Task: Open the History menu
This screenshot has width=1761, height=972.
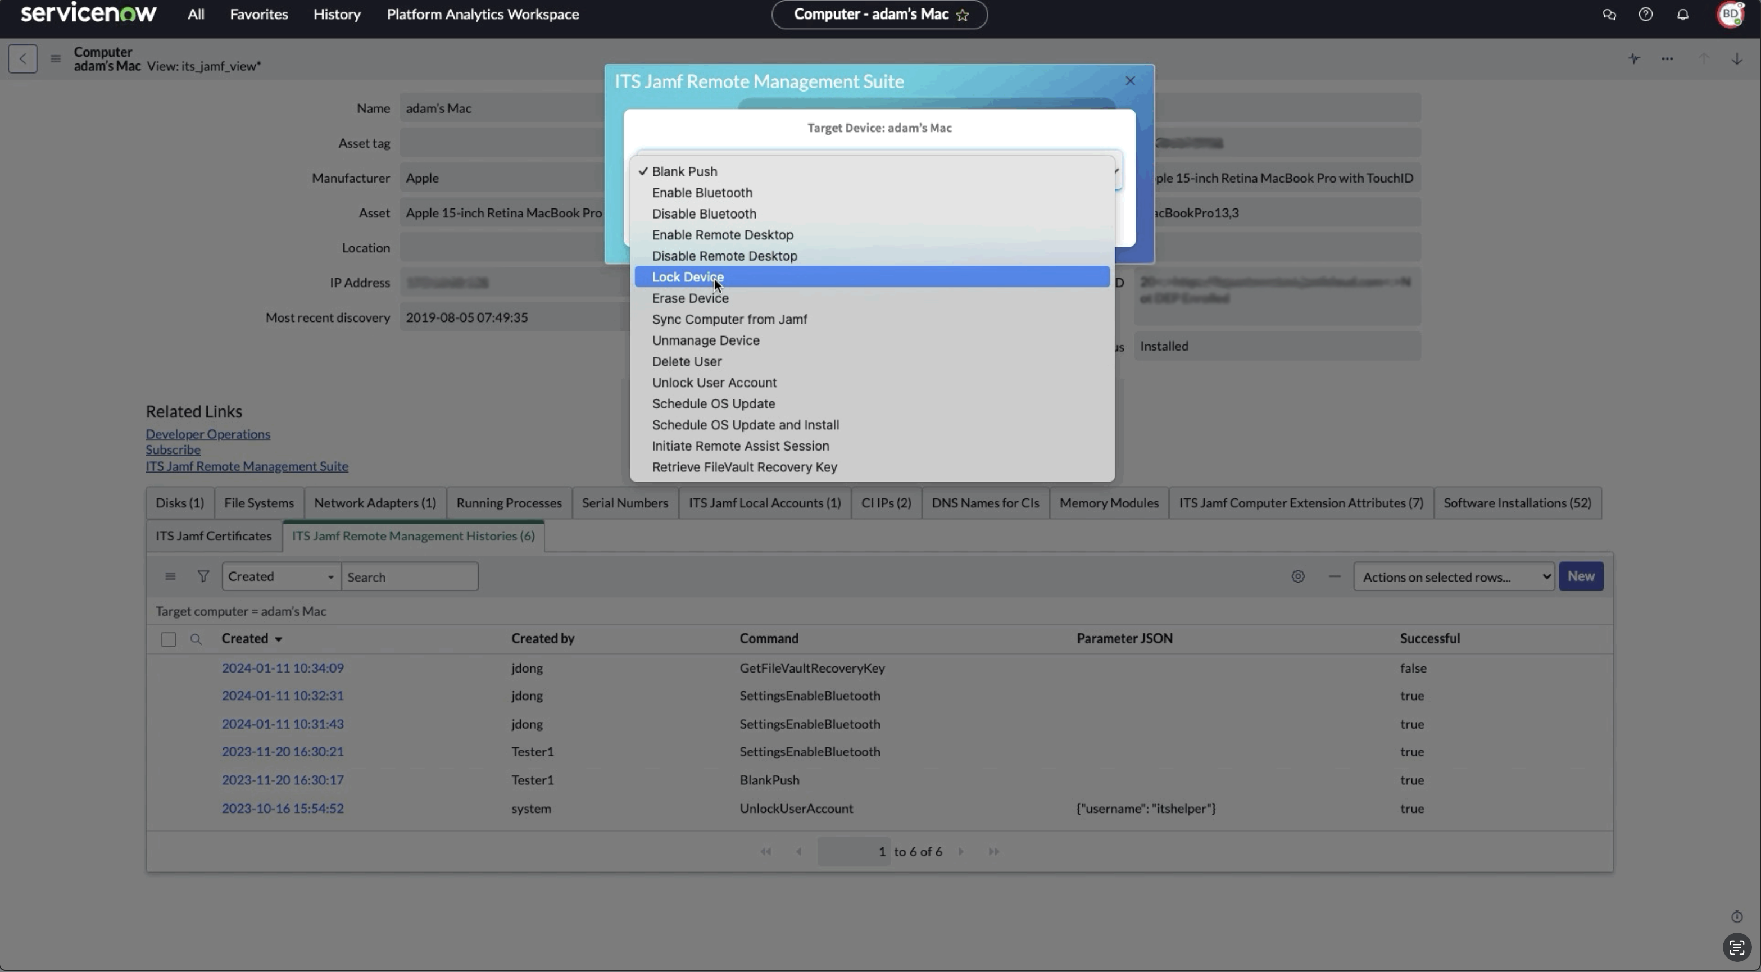Action: tap(337, 15)
